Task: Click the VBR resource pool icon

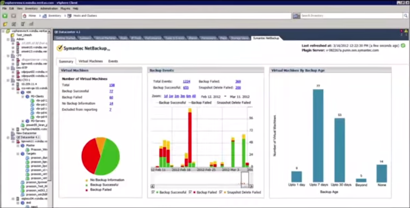Action: 22,92
